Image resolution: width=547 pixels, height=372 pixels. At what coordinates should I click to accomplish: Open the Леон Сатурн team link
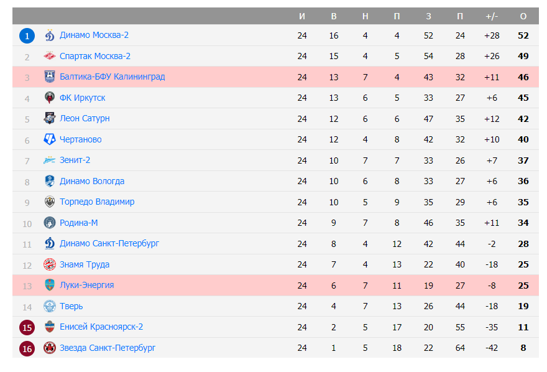tap(85, 119)
